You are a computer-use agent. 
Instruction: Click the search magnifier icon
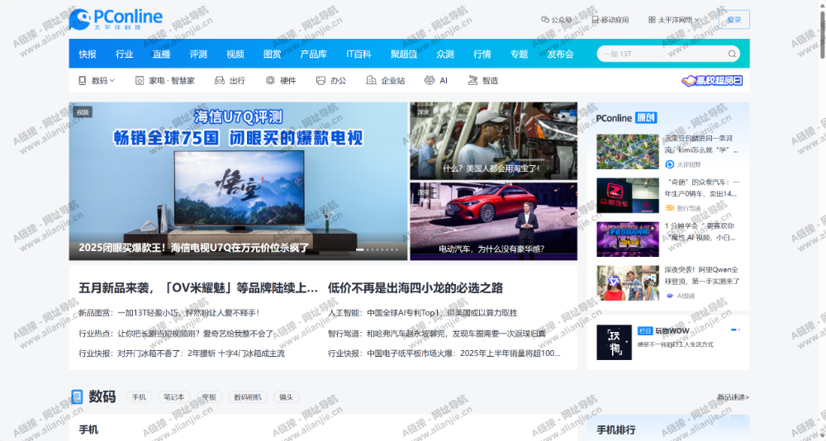(732, 54)
